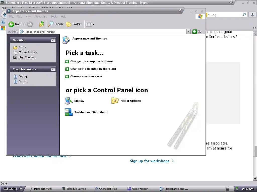Open the Tools menu in Appearance window
This screenshot has width=257, height=192.
pyautogui.click(x=54, y=16)
